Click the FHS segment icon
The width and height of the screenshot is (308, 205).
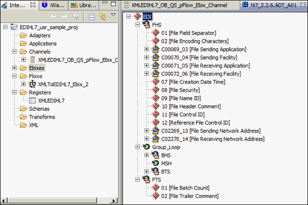click(146, 25)
